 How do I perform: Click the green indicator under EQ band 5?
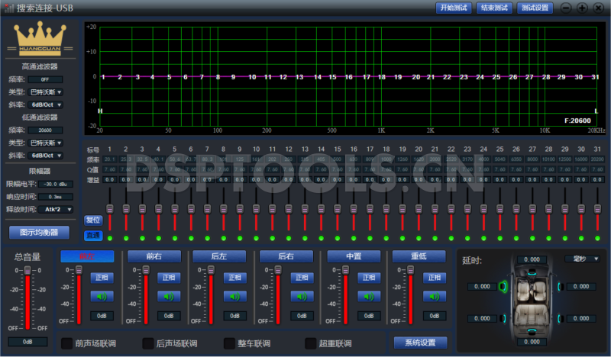pyautogui.click(x=175, y=238)
